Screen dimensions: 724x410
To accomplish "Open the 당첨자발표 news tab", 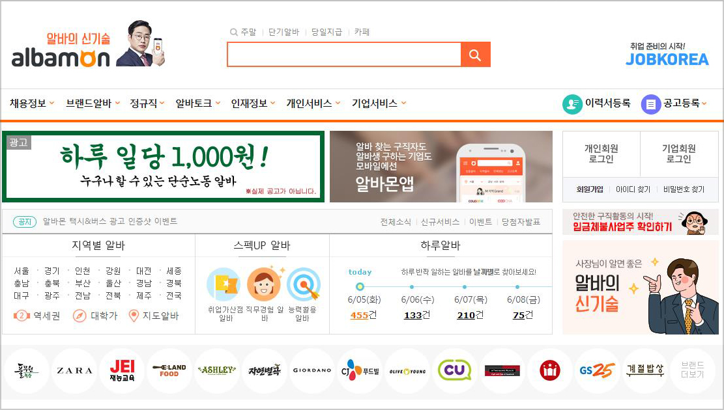I will click(x=521, y=222).
